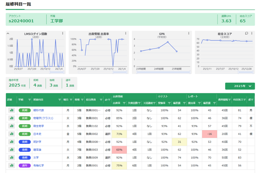This screenshot has width=260, height=173.
Task: Open details chart icon for 線形代数 row
Action: point(12,110)
